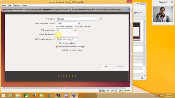The image size is (175, 98).
Task: Click the Webcam panel corner button
Action: tap(172, 2)
